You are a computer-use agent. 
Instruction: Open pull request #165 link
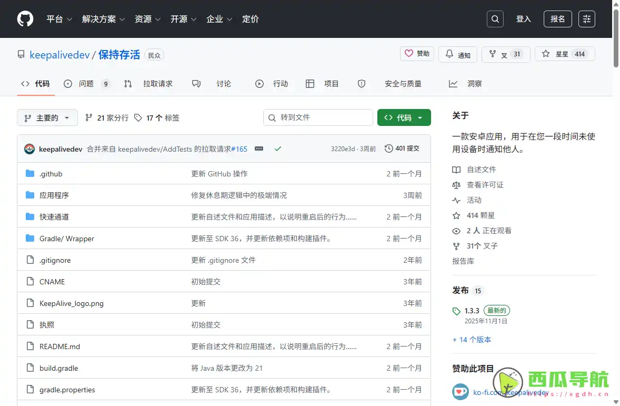tap(239, 149)
